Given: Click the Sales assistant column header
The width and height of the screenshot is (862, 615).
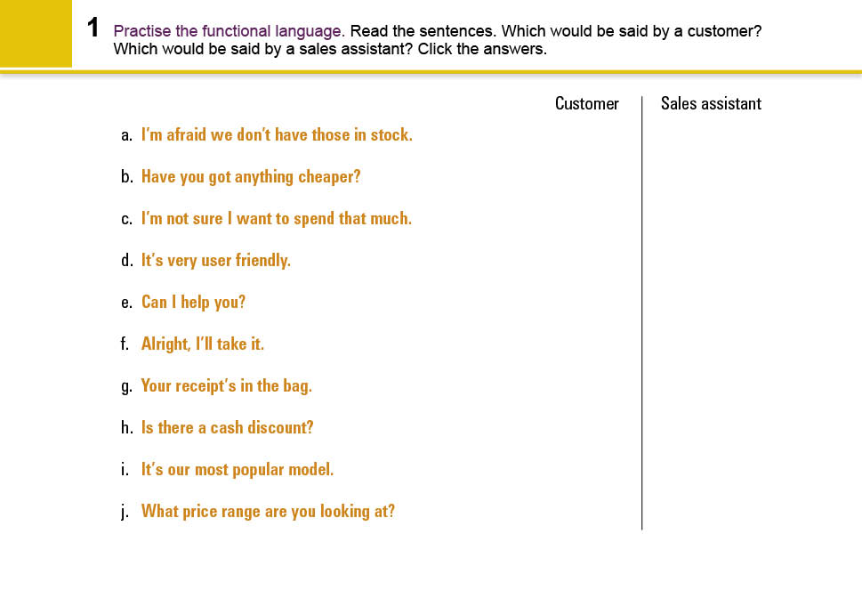Looking at the screenshot, I should [x=711, y=104].
